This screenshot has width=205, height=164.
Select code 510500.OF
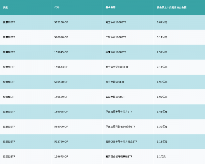pos(61,82)
